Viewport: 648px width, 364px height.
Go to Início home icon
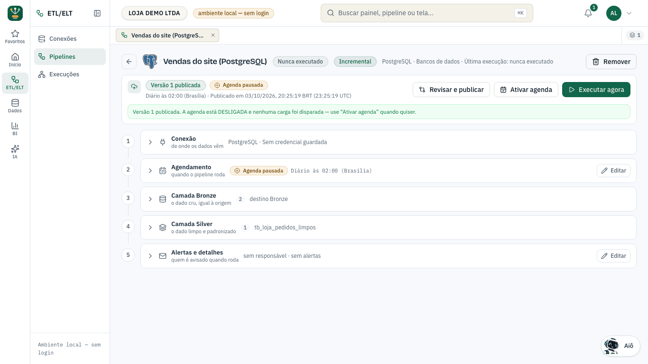click(15, 60)
